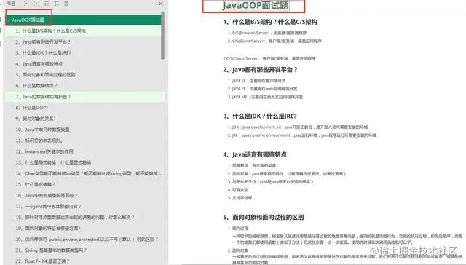This screenshot has height=265, width=466.
Task: Open bookmark 20 访问修饰符 public,private,protected
Action: (x=87, y=240)
